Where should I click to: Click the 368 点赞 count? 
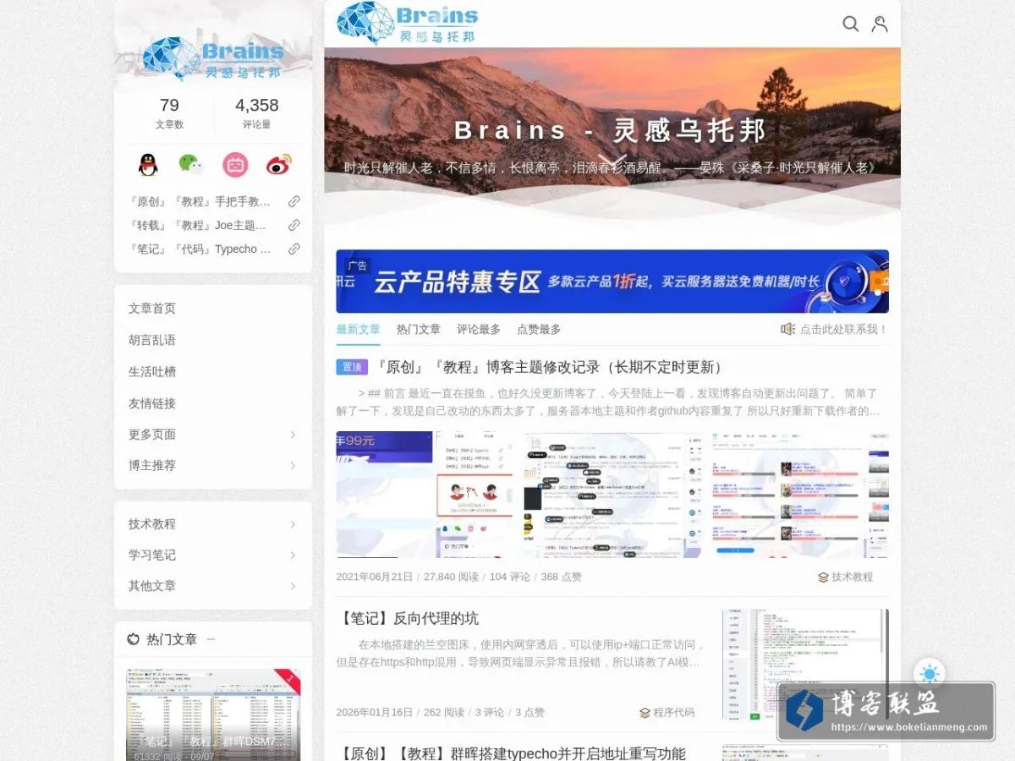[562, 577]
